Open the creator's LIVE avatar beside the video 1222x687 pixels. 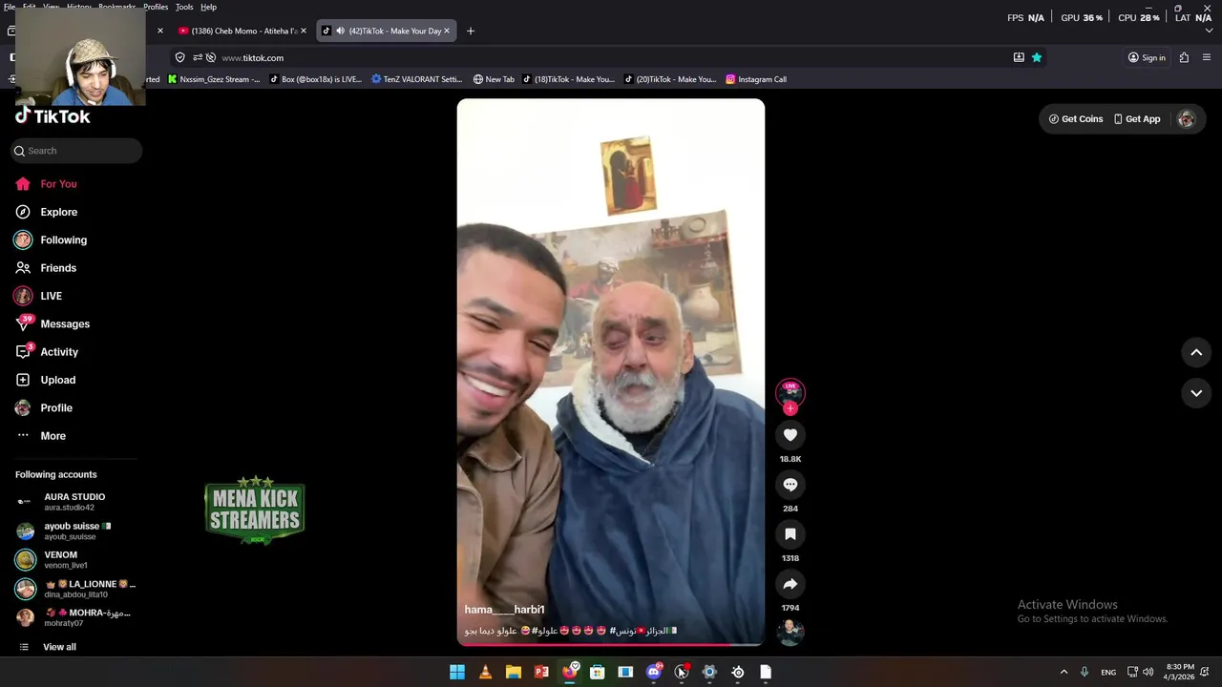tap(790, 392)
